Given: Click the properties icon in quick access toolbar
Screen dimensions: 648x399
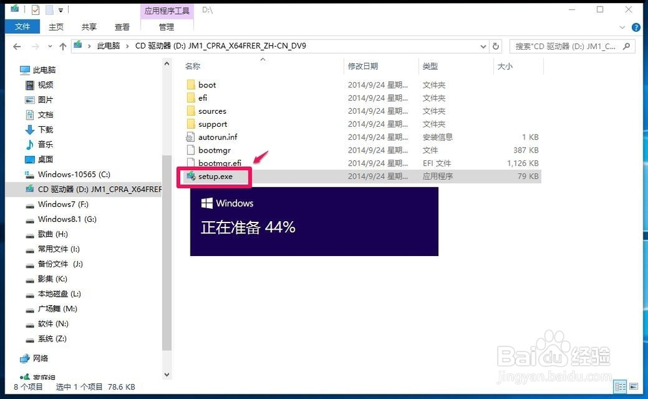Looking at the screenshot, I should [36, 10].
